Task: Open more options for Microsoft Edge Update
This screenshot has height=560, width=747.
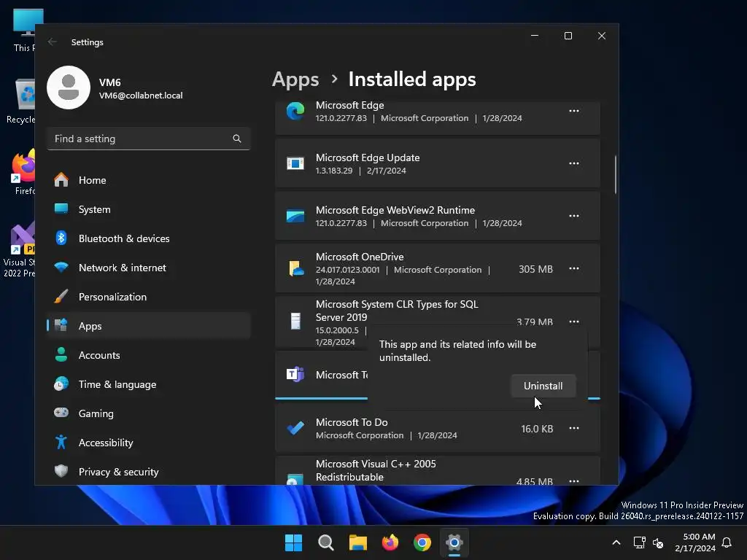Action: [x=574, y=163]
